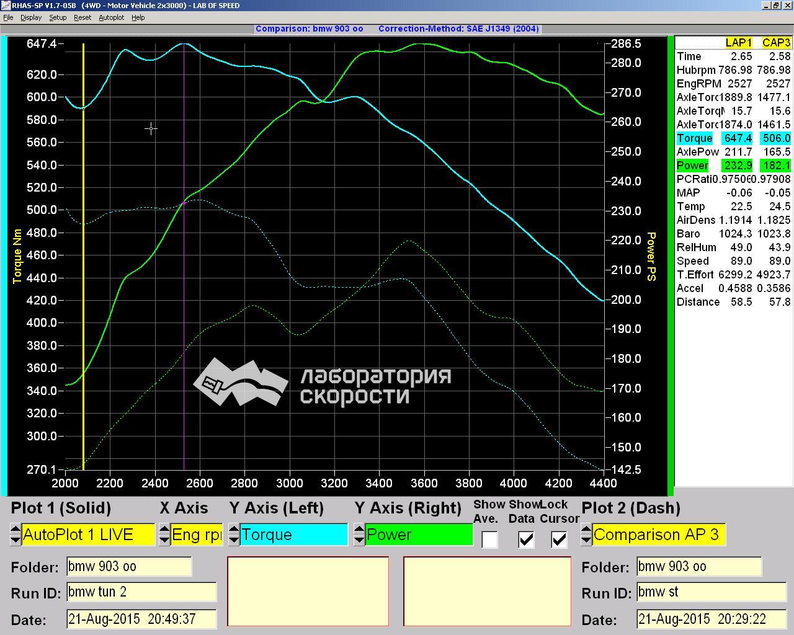Click the Torque value 647.4
794x635 pixels.
coord(737,138)
